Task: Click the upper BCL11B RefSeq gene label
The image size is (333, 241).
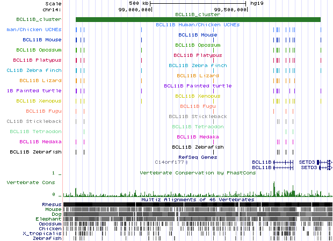Action: pyautogui.click(x=262, y=162)
